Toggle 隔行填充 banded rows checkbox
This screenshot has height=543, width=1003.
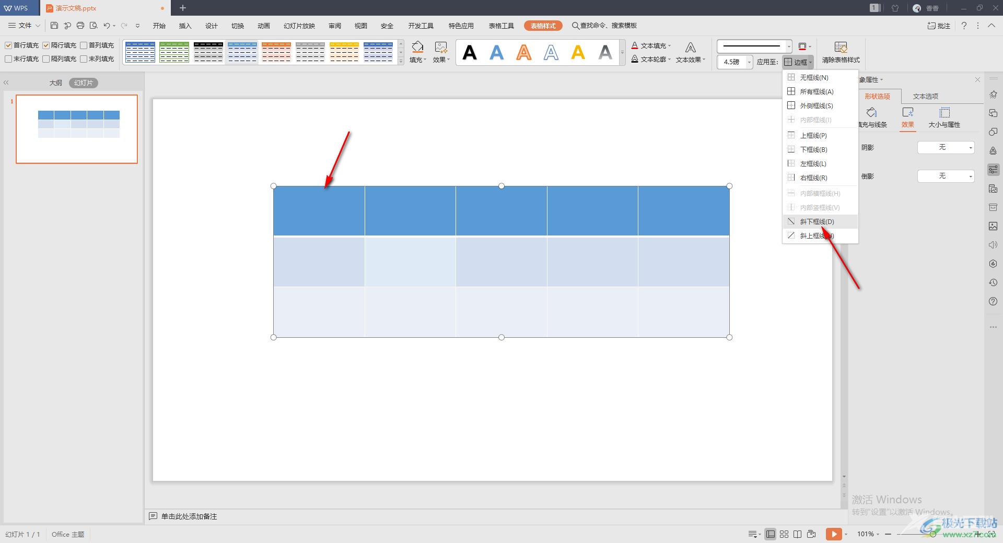point(46,45)
